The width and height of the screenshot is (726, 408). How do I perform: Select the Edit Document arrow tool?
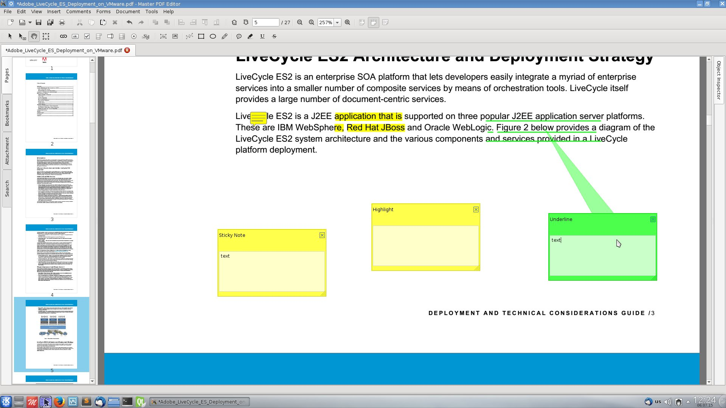(10, 36)
